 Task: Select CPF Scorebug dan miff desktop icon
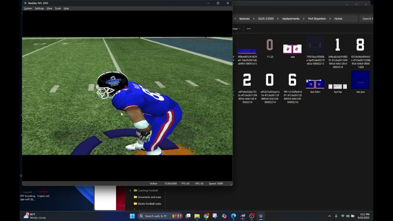tap(28, 196)
